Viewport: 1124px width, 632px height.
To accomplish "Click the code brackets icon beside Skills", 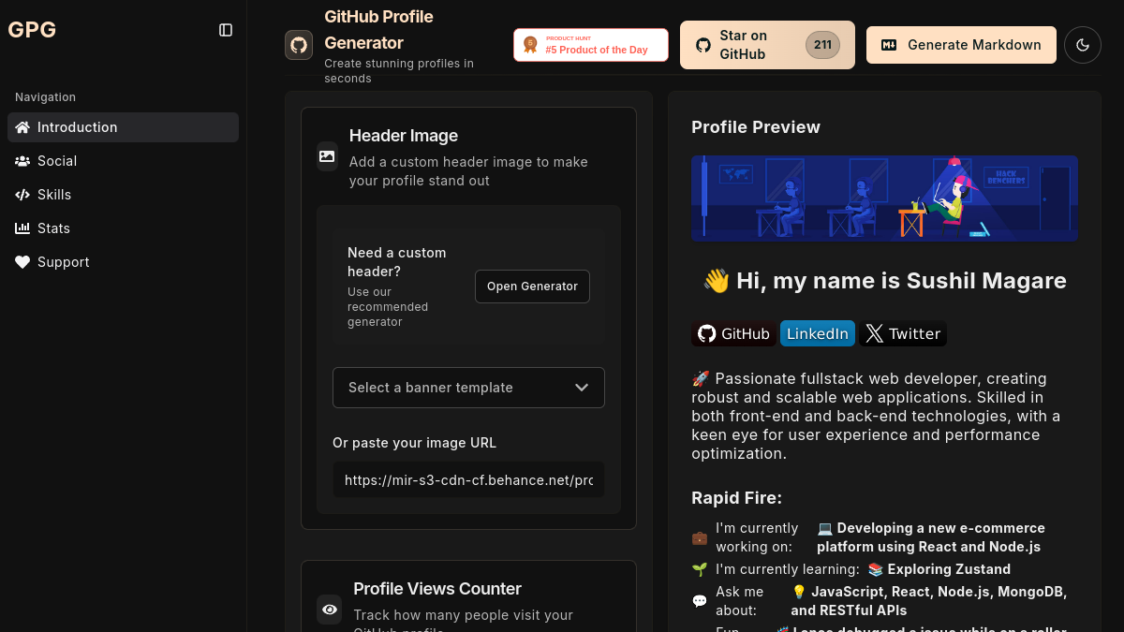I will pos(22,195).
